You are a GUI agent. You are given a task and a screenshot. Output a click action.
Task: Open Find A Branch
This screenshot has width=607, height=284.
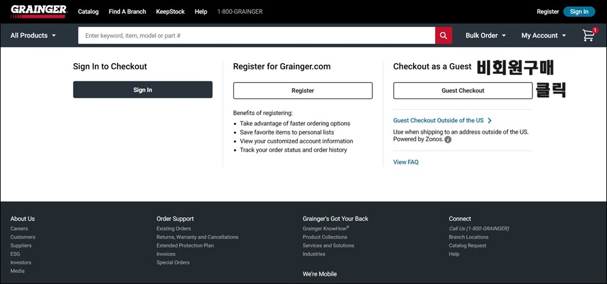[x=127, y=11]
